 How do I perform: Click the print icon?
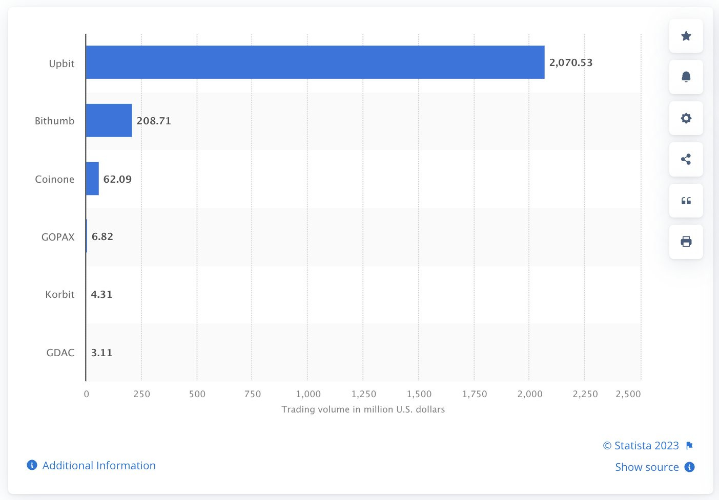tap(686, 242)
